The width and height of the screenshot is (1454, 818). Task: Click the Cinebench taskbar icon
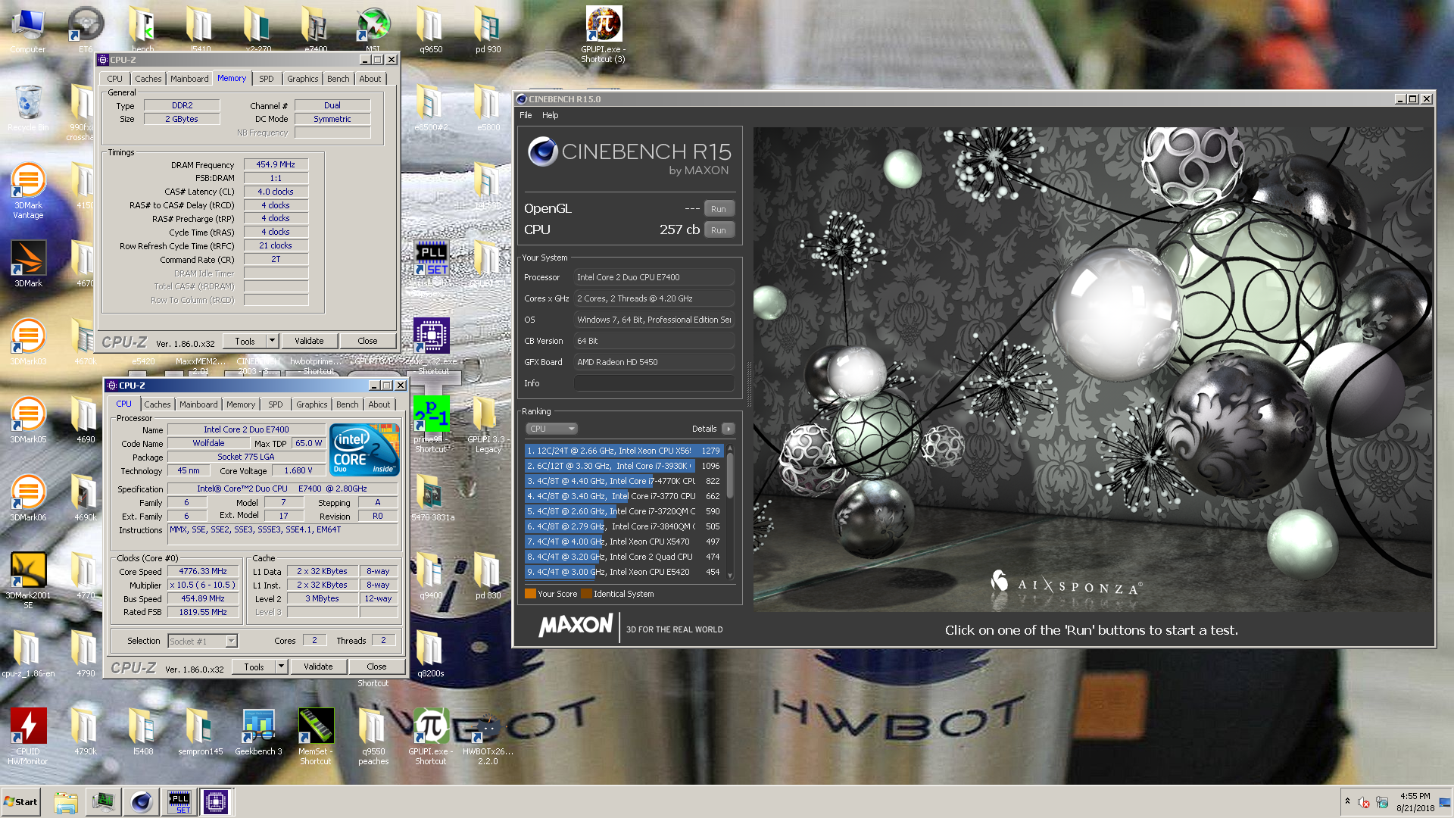click(142, 801)
